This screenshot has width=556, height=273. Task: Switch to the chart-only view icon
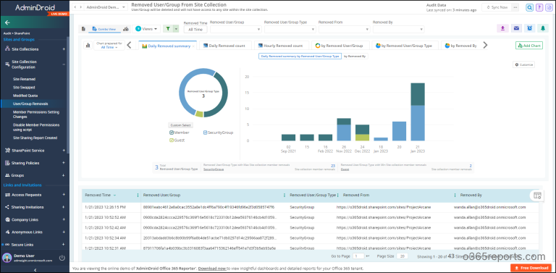click(x=125, y=29)
